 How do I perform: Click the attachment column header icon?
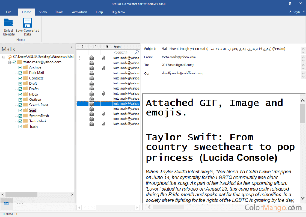107,47
